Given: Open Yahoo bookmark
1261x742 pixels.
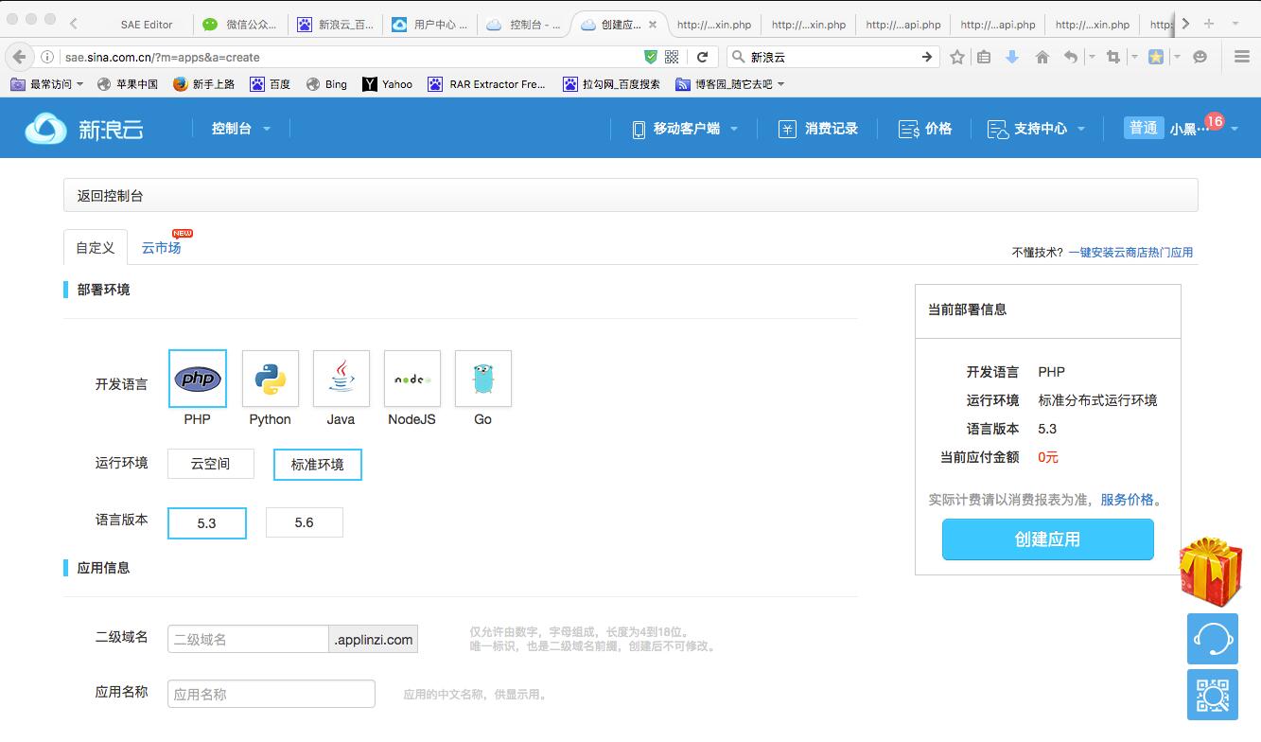Looking at the screenshot, I should point(388,84).
